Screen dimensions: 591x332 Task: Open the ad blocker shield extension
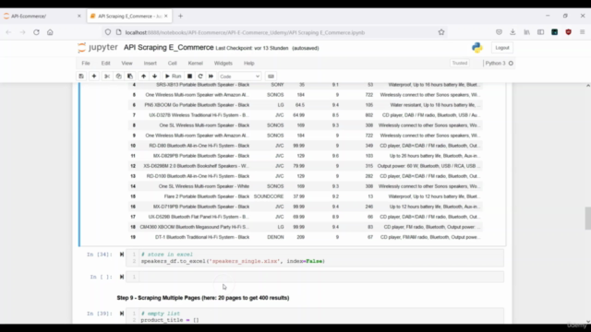pyautogui.click(x=569, y=32)
